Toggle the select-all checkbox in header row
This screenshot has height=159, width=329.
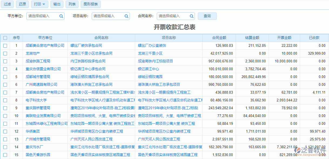[x=5, y=38]
